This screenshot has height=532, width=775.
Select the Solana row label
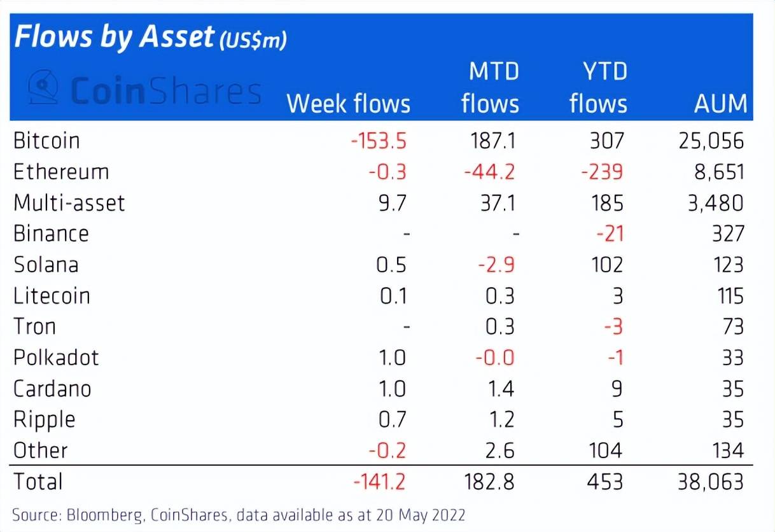pyautogui.click(x=46, y=265)
